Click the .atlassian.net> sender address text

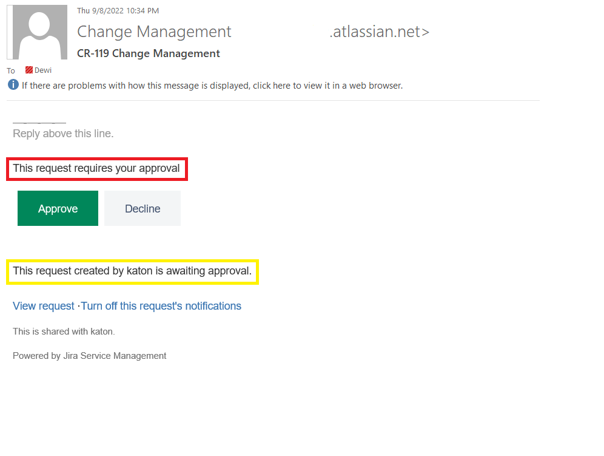point(380,32)
